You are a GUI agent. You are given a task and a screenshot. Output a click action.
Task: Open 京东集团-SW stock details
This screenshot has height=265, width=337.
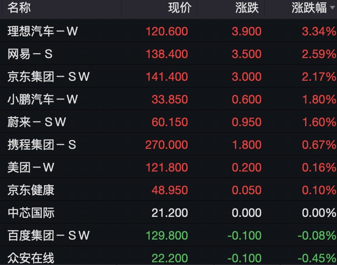click(x=168, y=76)
